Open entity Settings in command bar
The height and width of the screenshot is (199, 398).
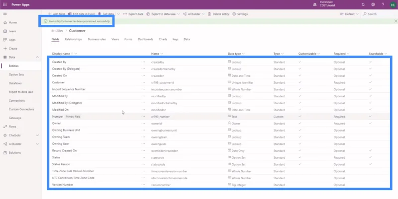pos(240,14)
